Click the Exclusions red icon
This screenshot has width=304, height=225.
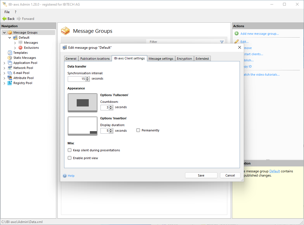click(20, 48)
